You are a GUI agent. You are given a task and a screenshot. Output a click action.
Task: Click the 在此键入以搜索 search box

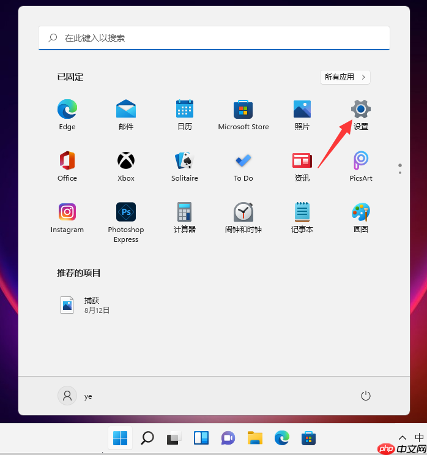(x=214, y=38)
